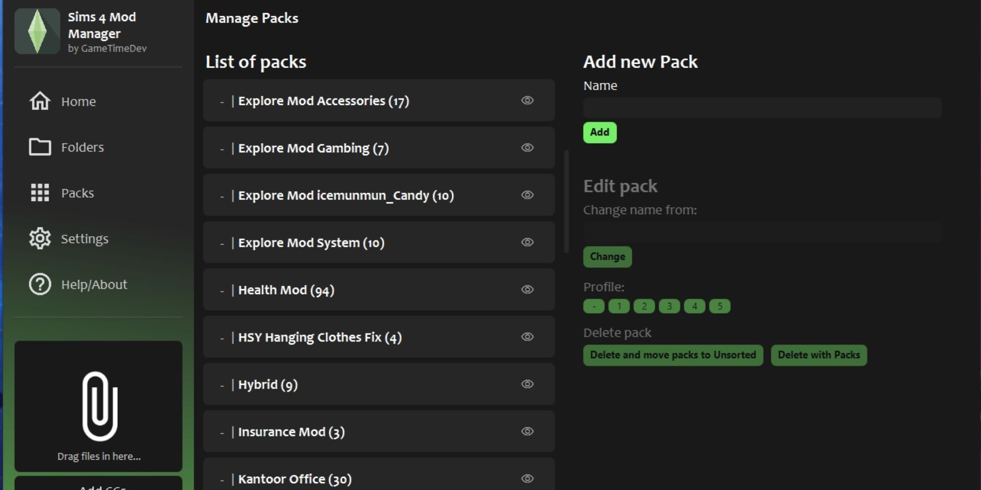Select the Packs grid icon
This screenshot has width=981, height=490.
click(x=40, y=193)
